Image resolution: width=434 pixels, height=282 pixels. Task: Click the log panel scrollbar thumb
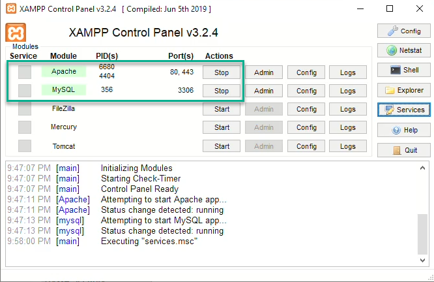[422, 234]
